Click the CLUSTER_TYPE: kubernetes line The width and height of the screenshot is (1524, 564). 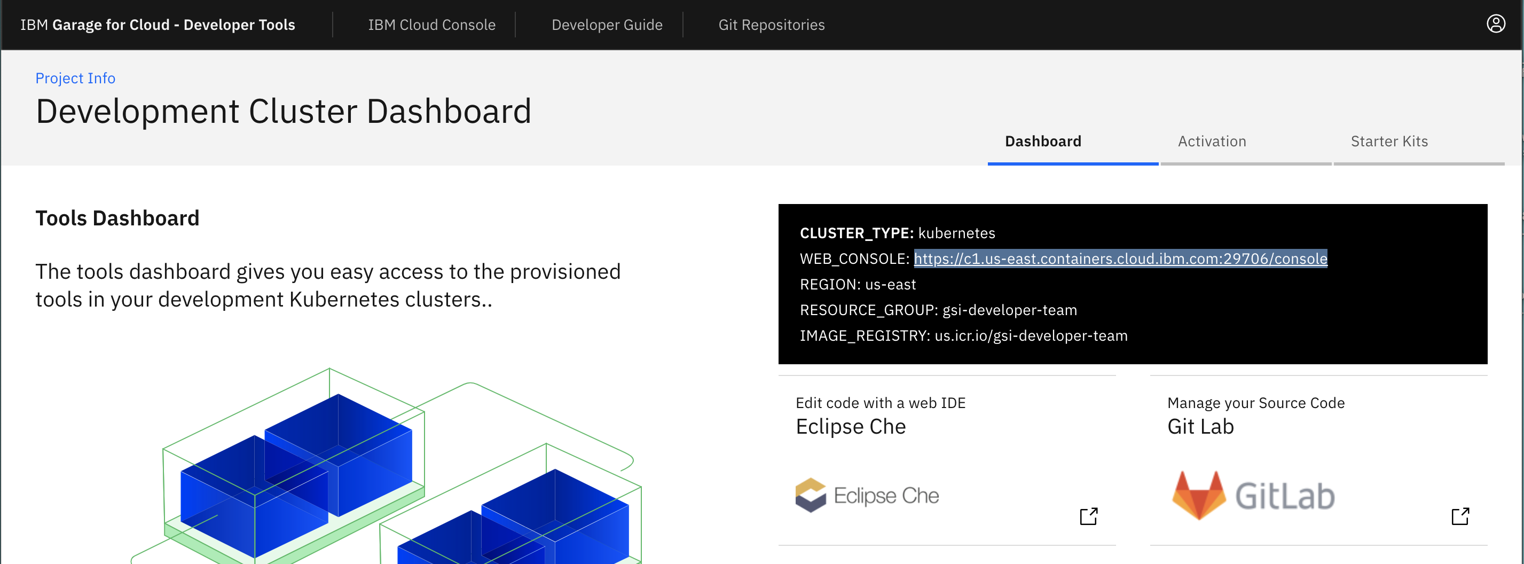[897, 233]
